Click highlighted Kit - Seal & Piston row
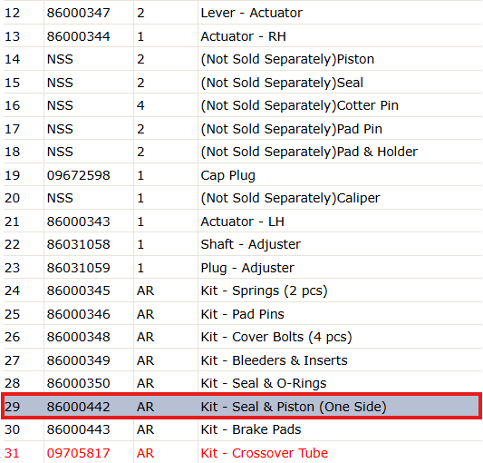This screenshot has width=483, height=463. tap(242, 406)
